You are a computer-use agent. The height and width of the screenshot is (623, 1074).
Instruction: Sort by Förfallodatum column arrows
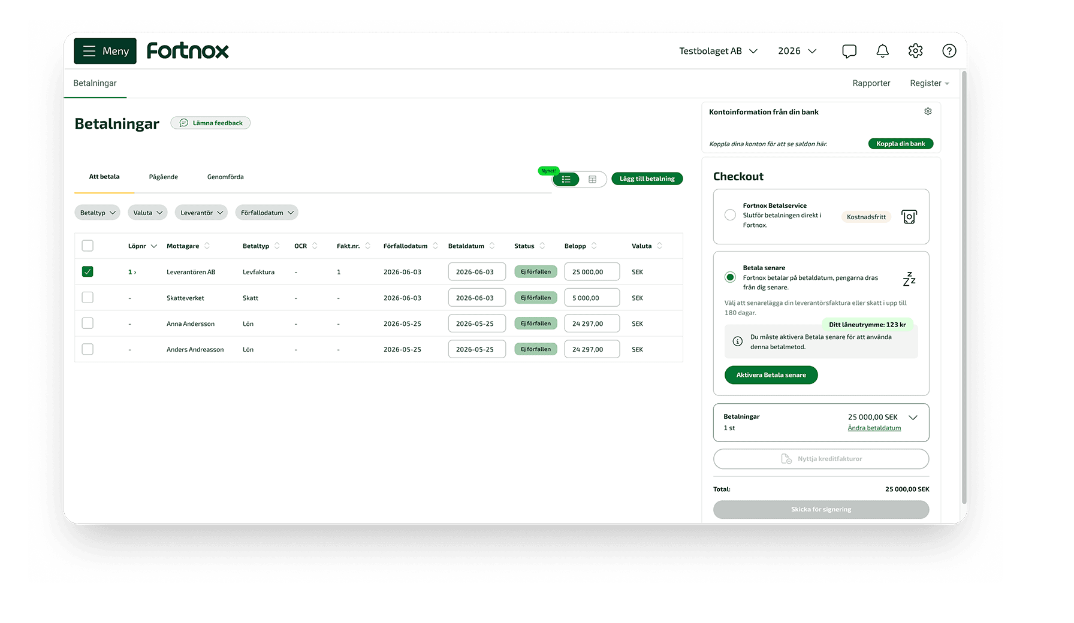435,246
